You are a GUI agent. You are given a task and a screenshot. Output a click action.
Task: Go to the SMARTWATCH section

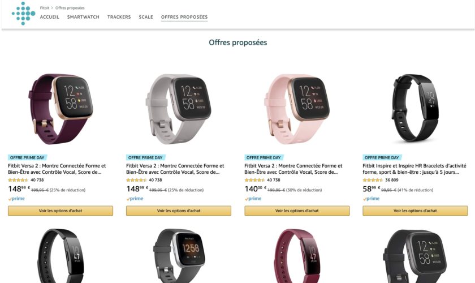pos(83,17)
